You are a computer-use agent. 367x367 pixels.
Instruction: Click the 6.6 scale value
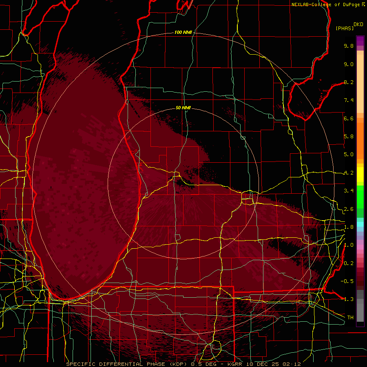point(349,118)
